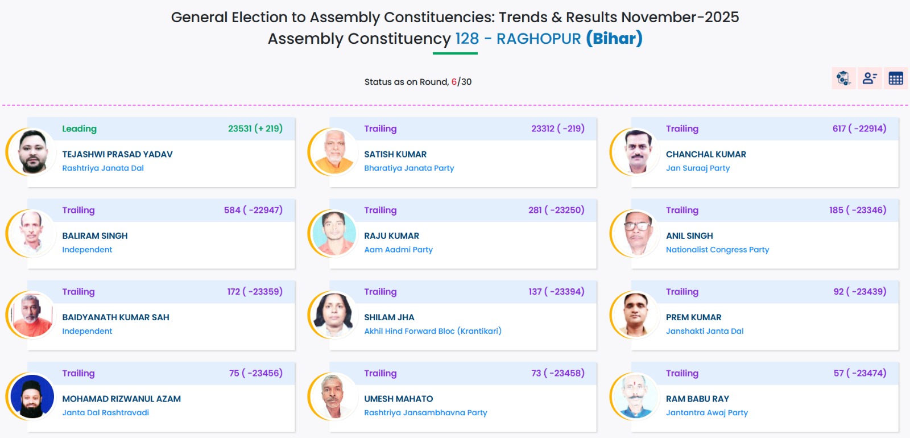Select the Bharatiya Janata Party label

pos(409,168)
